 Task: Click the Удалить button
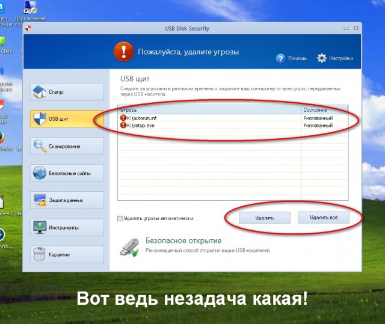265,218
